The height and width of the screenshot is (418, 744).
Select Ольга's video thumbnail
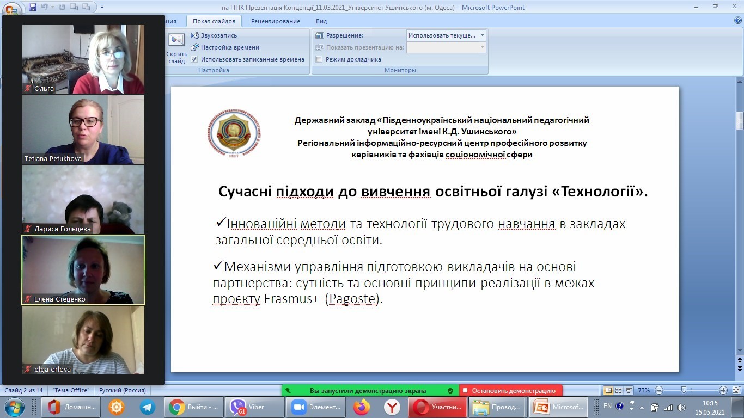pos(83,59)
